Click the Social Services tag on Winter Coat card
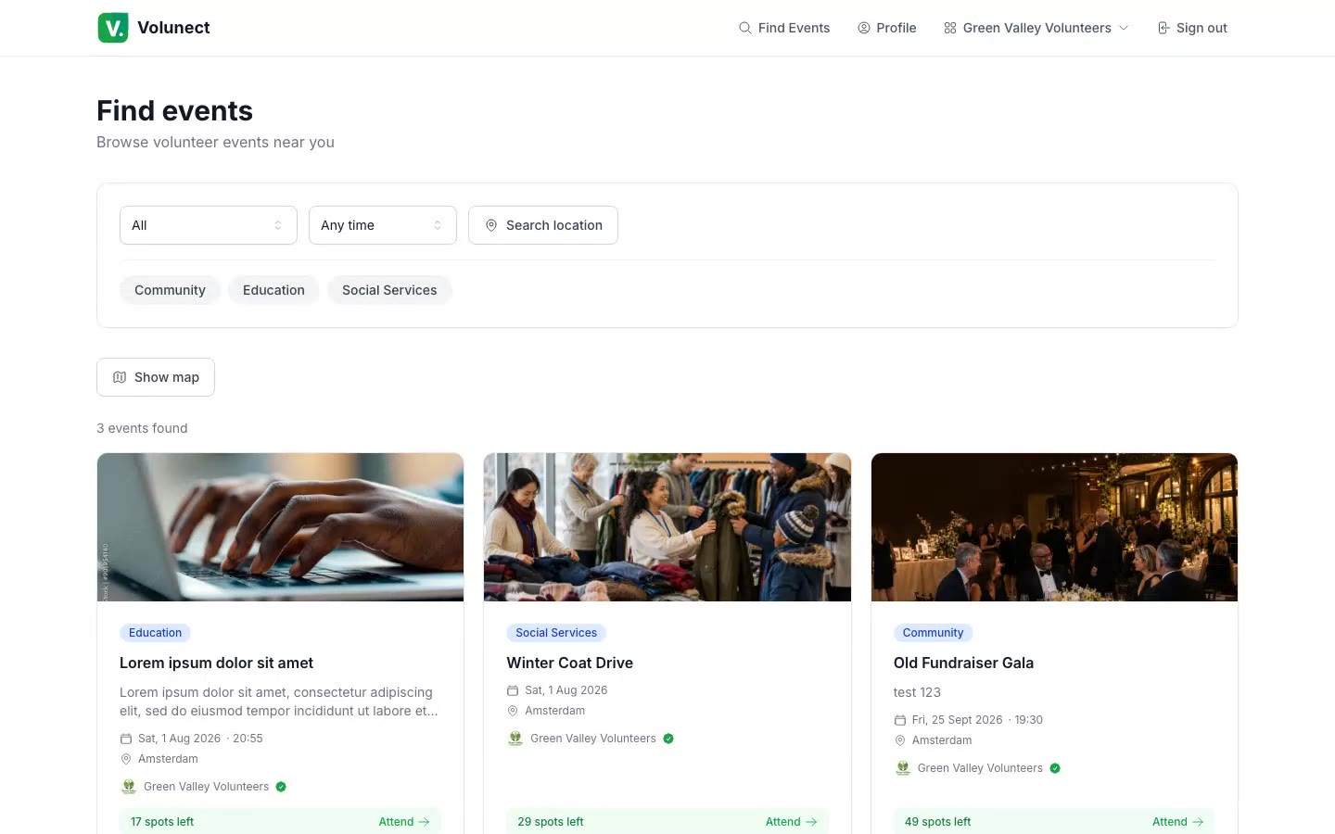The height and width of the screenshot is (834, 1335). click(x=556, y=633)
